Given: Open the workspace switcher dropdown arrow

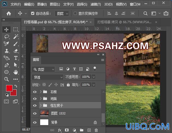Looking at the screenshot, I should pyautogui.click(x=159, y=13).
